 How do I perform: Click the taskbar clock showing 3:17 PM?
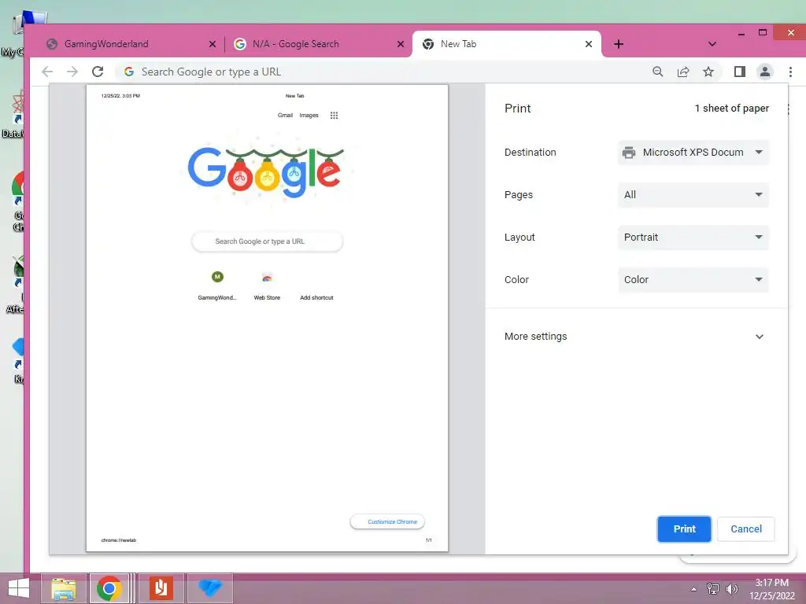pyautogui.click(x=771, y=589)
